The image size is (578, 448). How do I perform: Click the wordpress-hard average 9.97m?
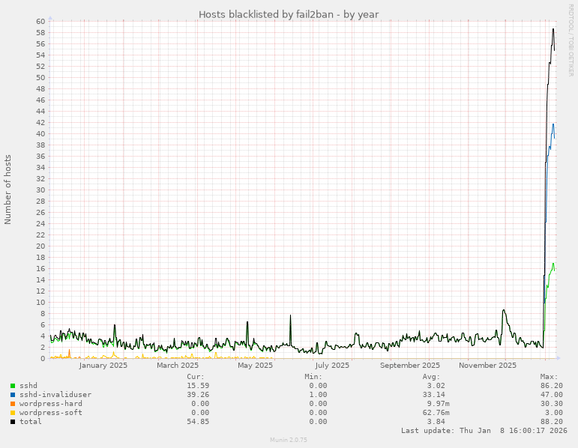click(x=439, y=404)
